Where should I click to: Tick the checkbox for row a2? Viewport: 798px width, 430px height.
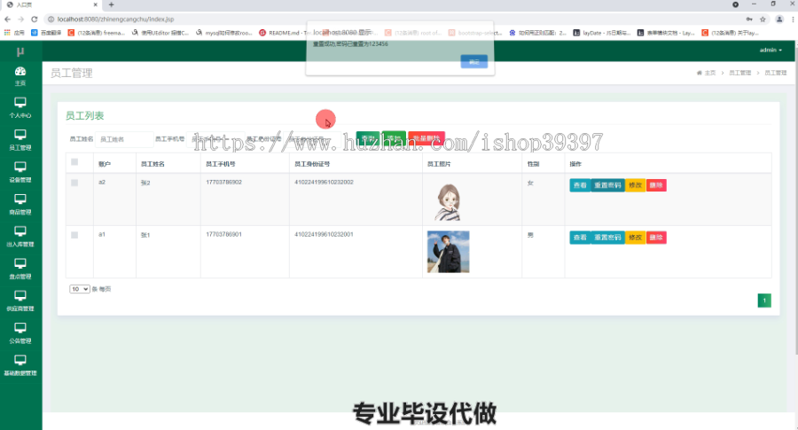(74, 183)
